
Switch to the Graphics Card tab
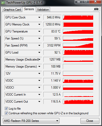pyautogui.click(x=12, y=10)
